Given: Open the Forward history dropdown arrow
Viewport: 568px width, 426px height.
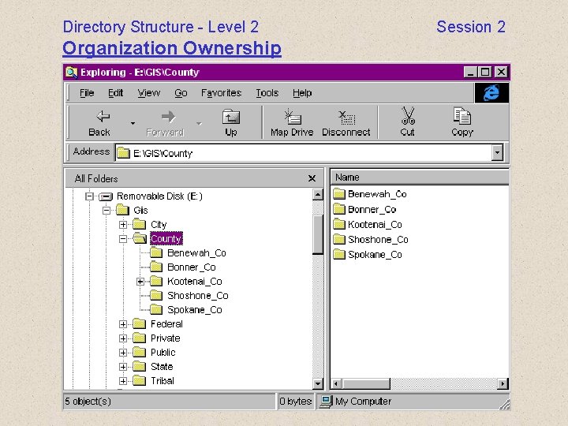Looking at the screenshot, I should (199, 124).
